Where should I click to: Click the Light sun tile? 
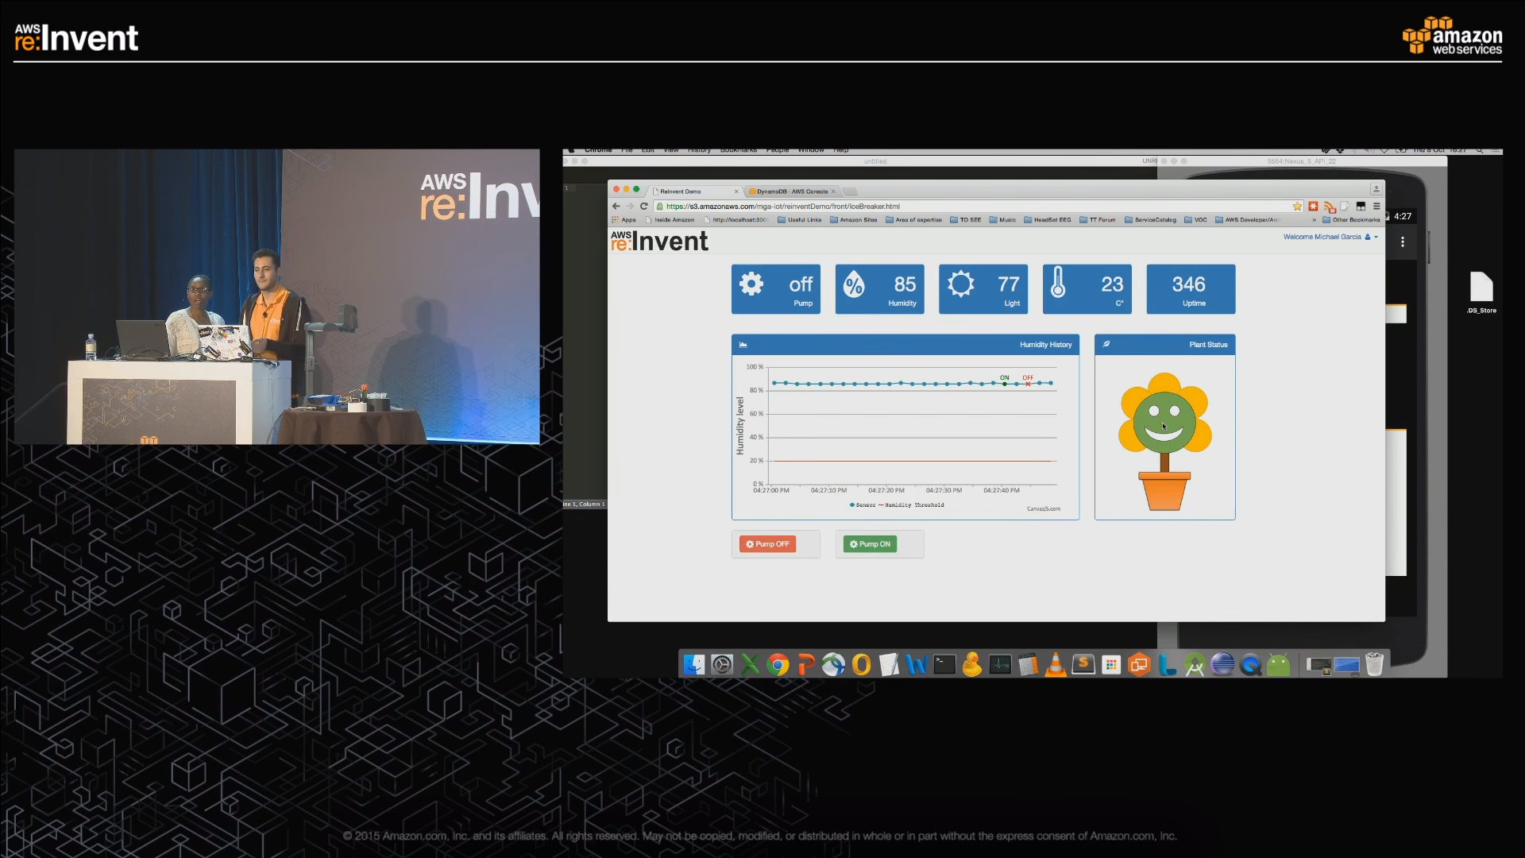point(983,288)
